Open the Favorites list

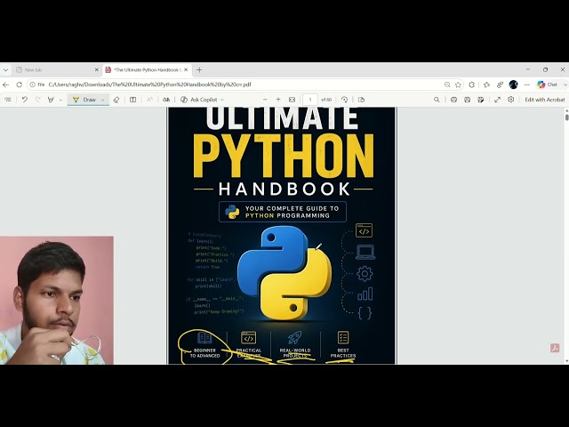486,85
